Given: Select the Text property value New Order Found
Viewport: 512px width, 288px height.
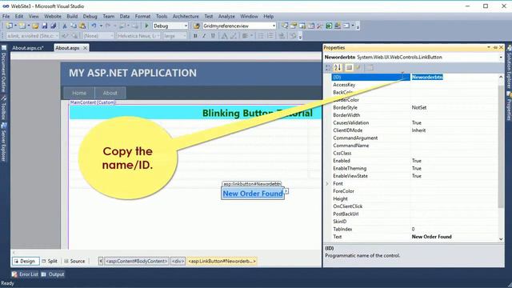Looking at the screenshot, I should tap(432, 237).
